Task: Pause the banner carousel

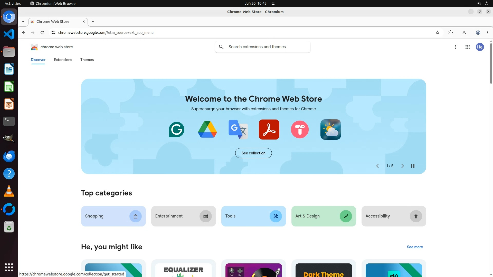Action: click(x=413, y=166)
